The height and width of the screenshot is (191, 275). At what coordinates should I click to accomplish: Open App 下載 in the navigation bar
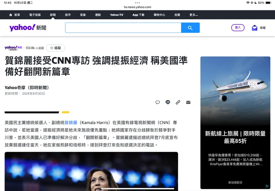(x=138, y=15)
